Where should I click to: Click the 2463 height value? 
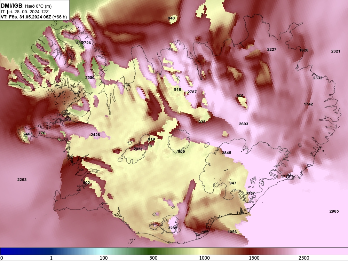click(28, 134)
